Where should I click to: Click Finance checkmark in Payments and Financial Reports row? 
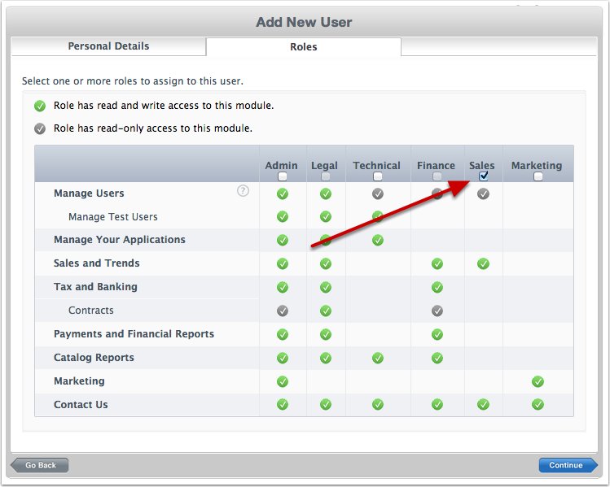[437, 334]
